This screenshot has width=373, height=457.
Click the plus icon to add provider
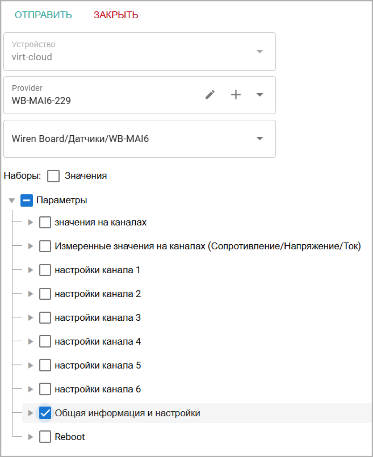coord(236,95)
